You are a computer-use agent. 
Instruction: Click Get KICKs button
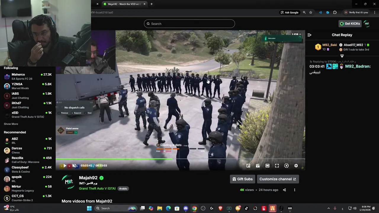pos(350,24)
